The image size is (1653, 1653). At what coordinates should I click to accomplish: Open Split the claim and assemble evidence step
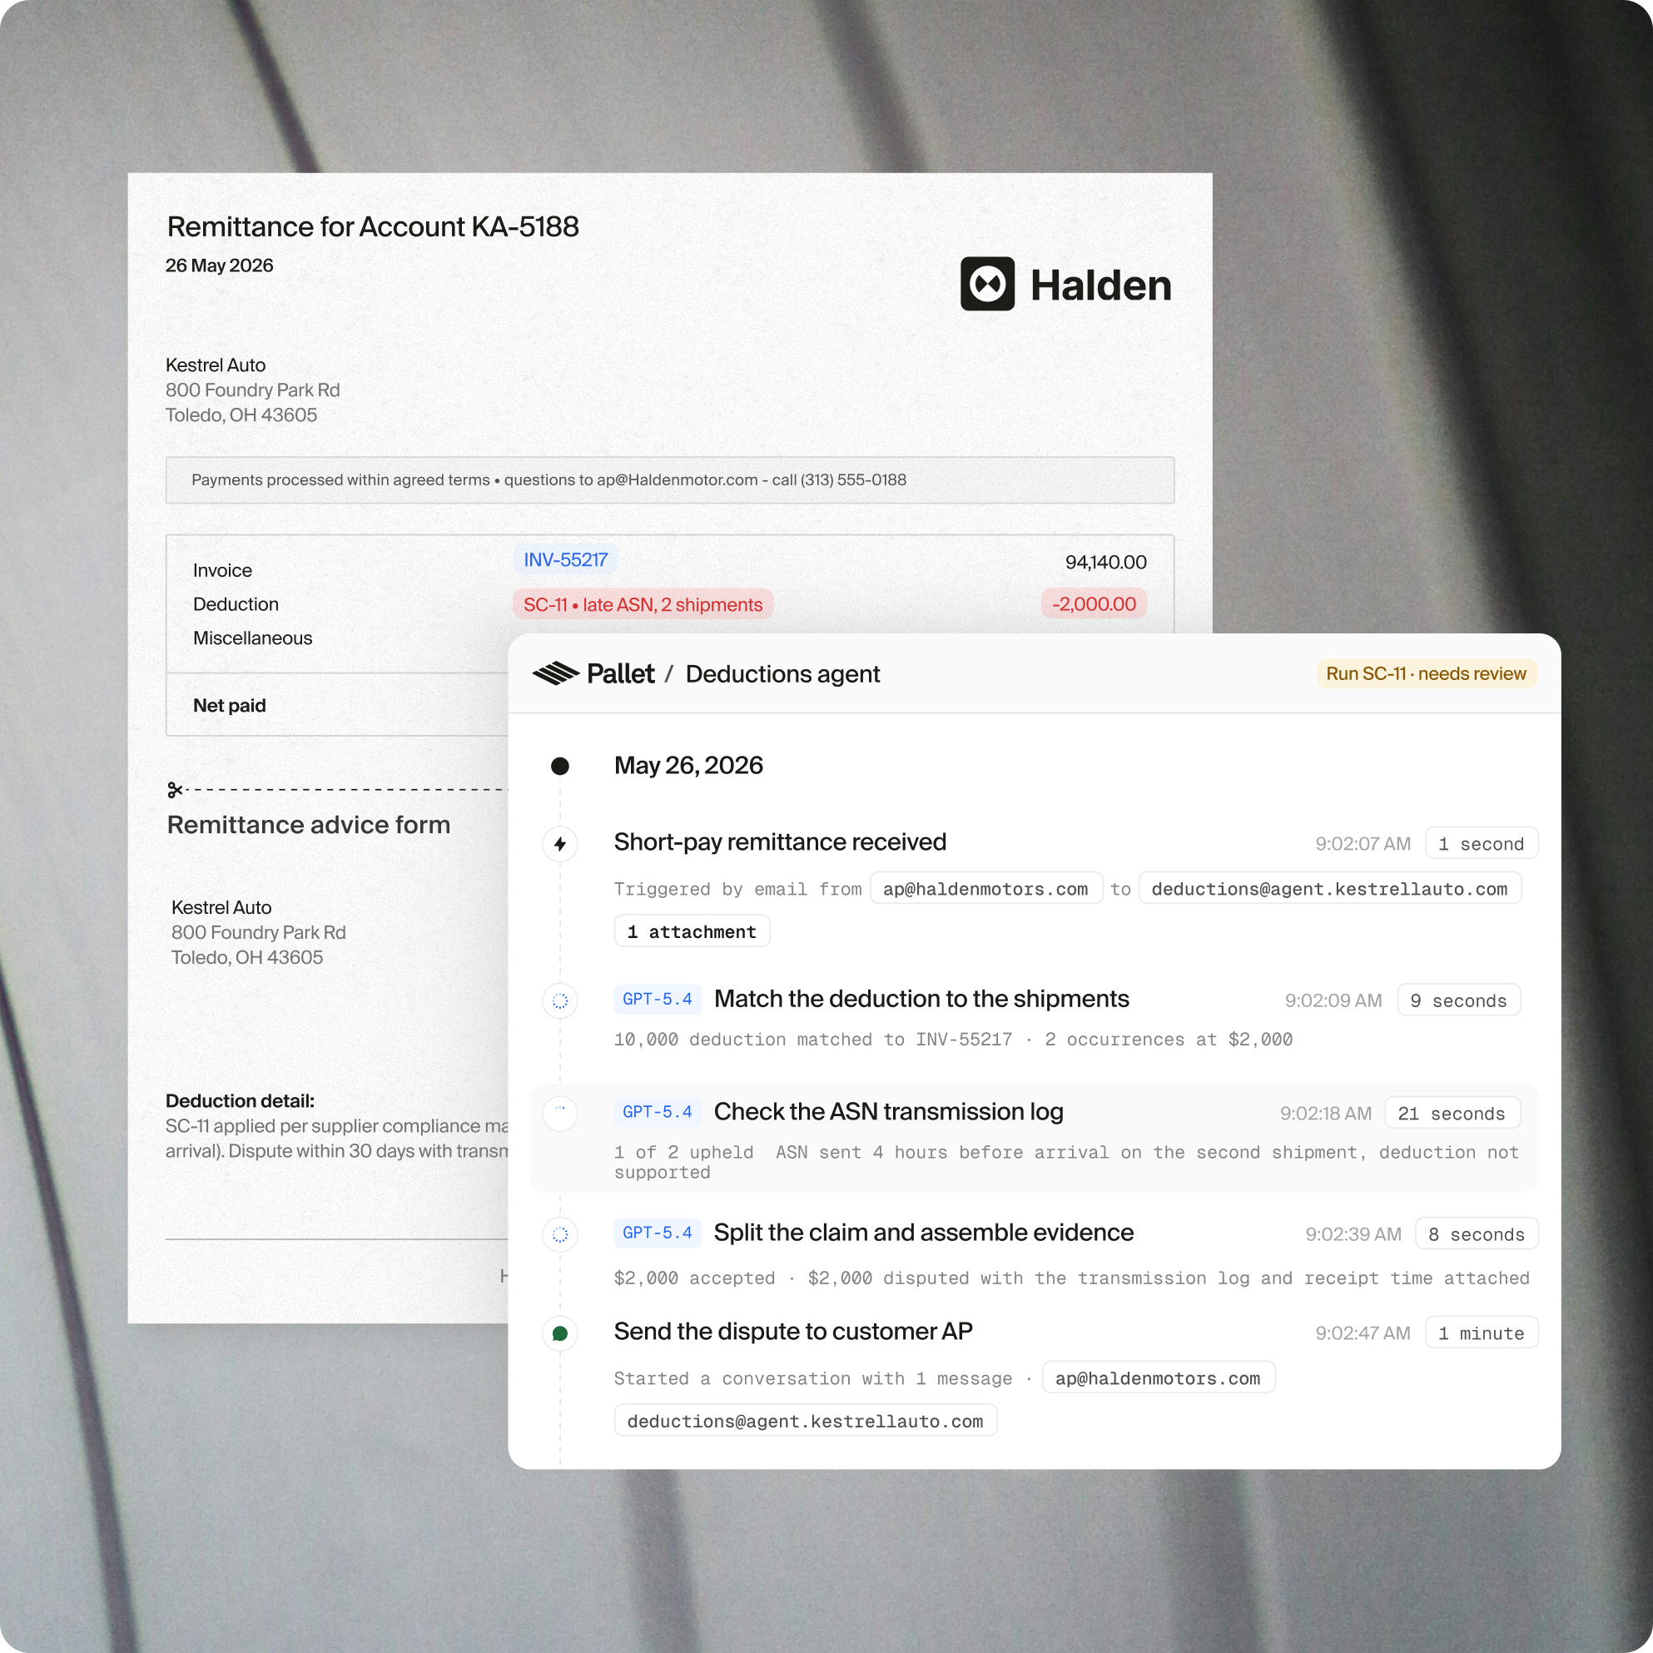[x=923, y=1232]
